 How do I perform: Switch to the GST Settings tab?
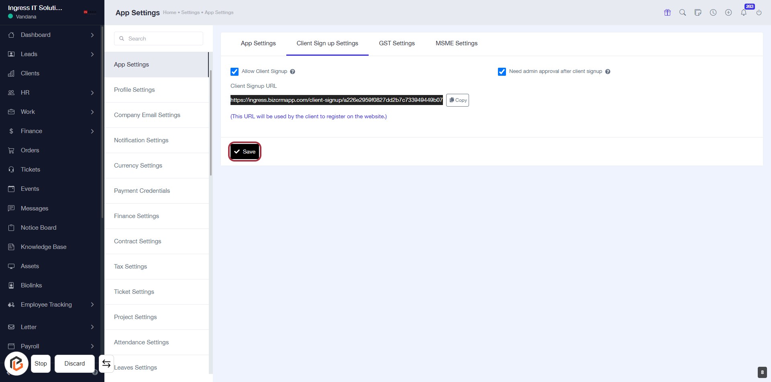click(x=397, y=43)
